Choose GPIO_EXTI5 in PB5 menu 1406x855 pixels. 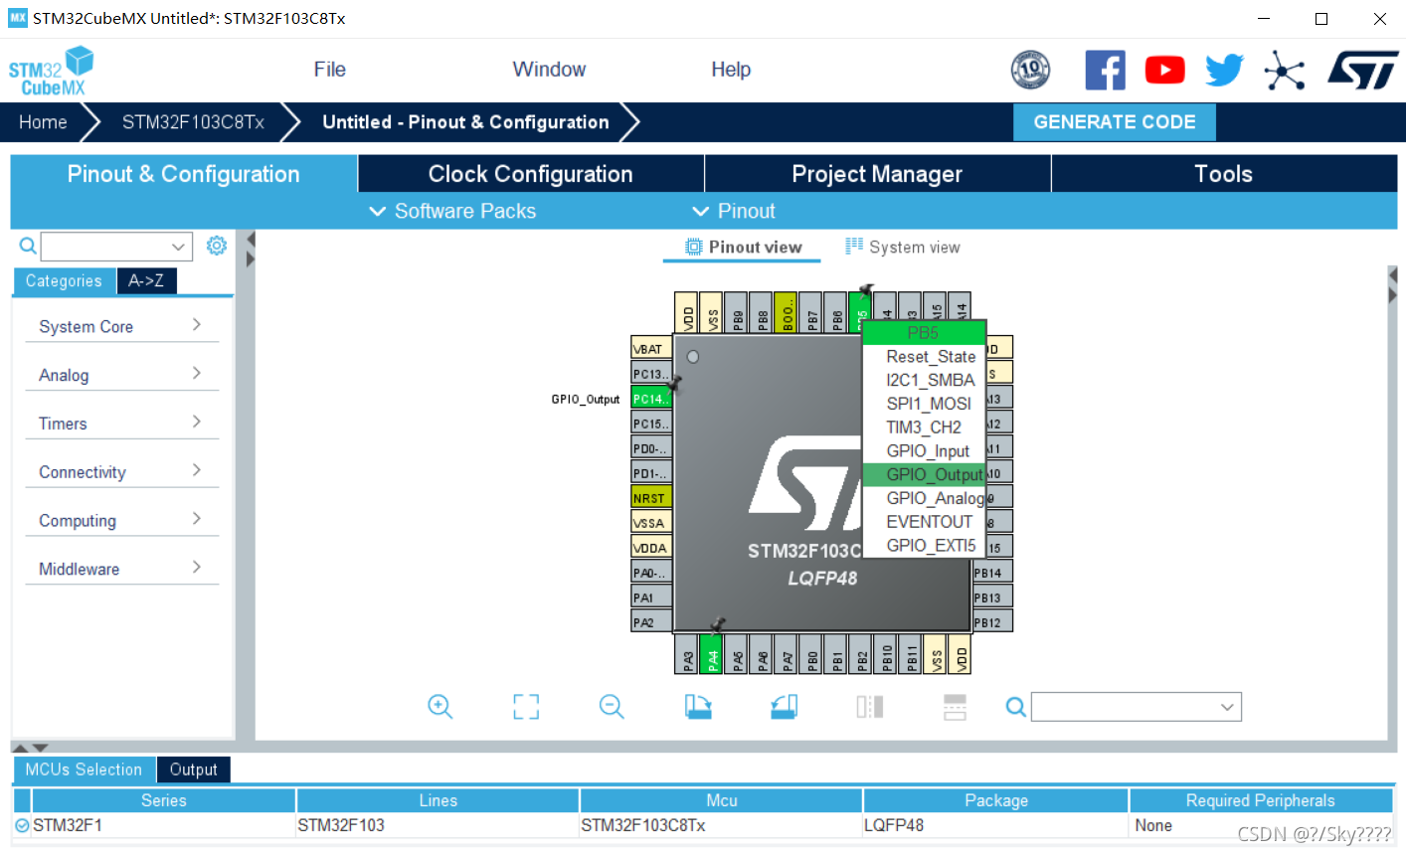point(924,545)
